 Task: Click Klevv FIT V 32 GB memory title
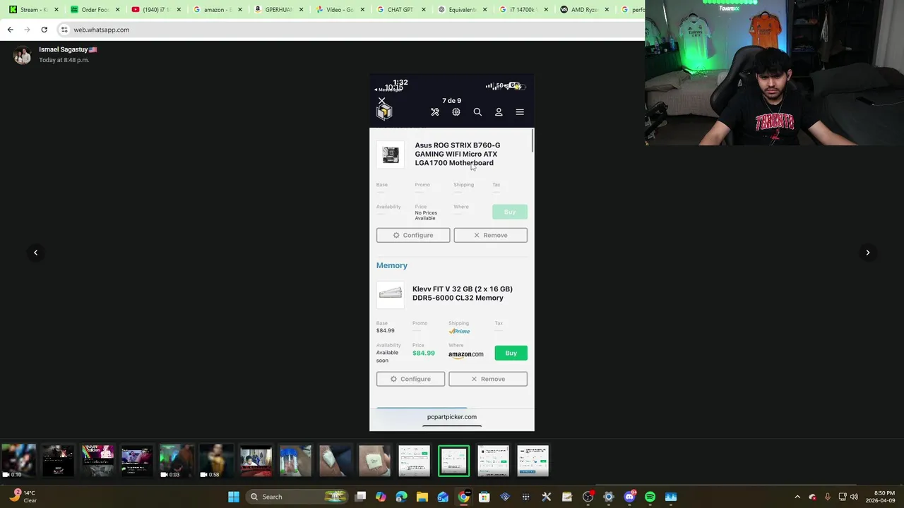[463, 294]
